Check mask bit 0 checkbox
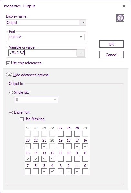 [x=85, y=171]
